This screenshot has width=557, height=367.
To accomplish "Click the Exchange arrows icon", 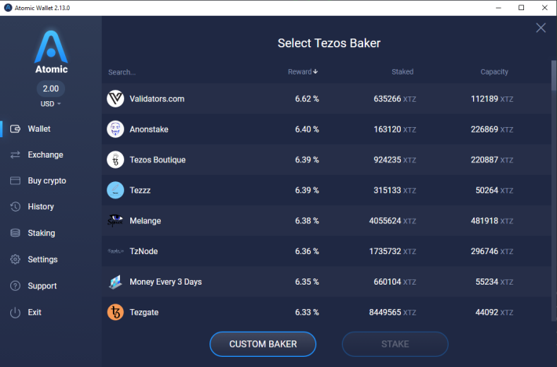I will click(x=15, y=154).
